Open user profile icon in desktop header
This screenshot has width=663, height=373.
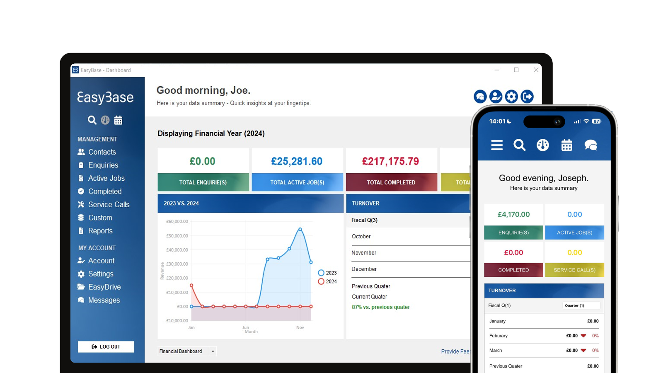(x=496, y=97)
